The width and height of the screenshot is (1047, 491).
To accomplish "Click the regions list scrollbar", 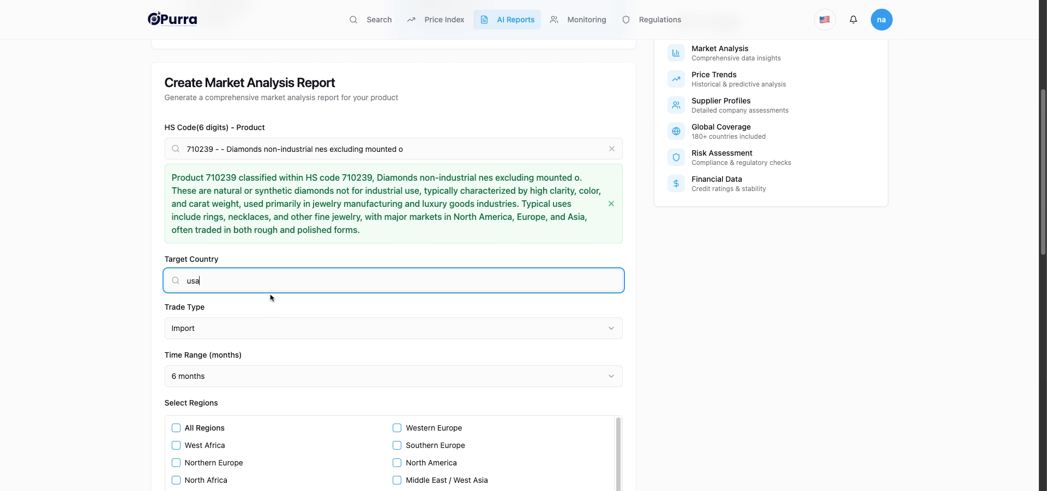I will tap(618, 454).
